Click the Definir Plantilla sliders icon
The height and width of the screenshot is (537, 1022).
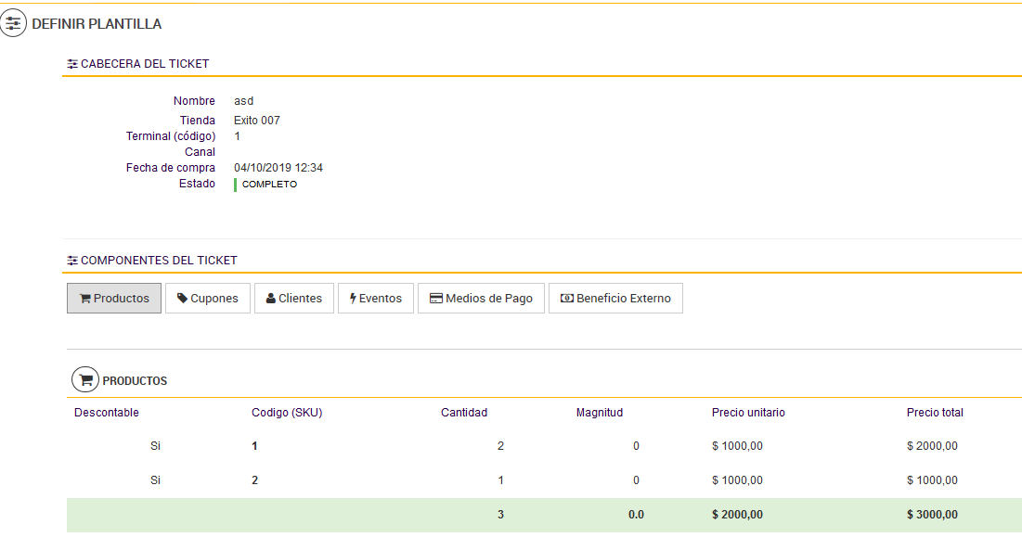point(13,24)
